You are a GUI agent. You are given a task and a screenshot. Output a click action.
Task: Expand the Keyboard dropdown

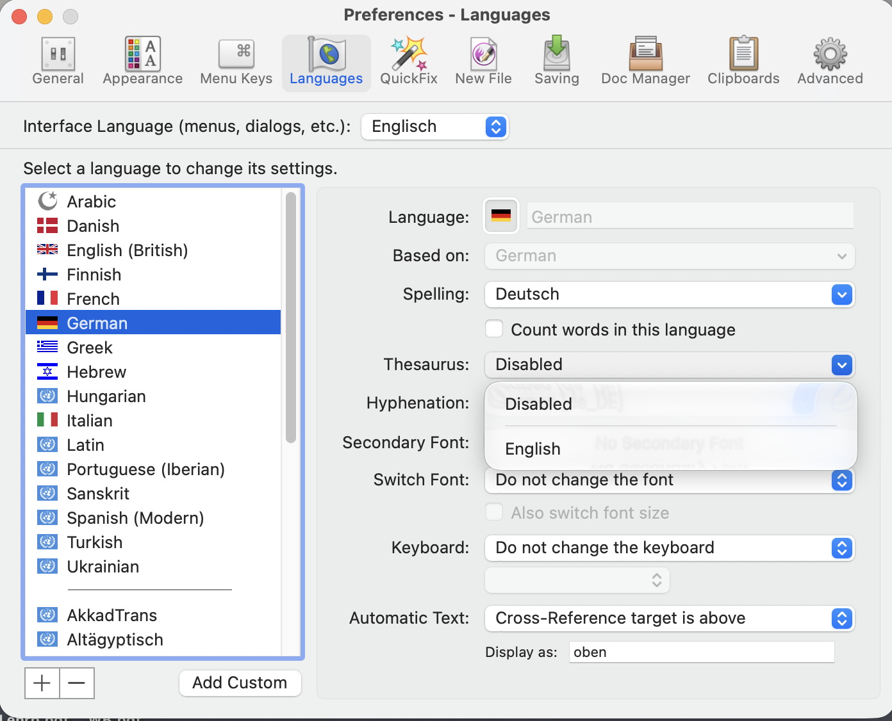tap(670, 548)
